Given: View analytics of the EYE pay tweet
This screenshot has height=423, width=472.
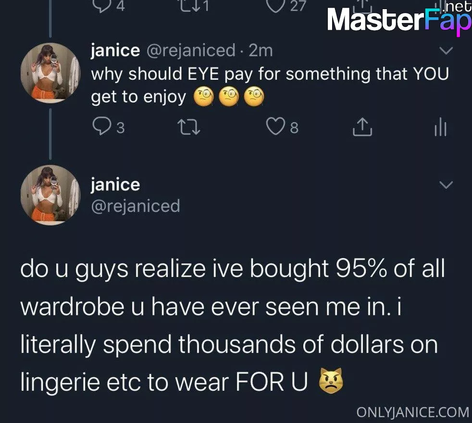Looking at the screenshot, I should tap(441, 127).
